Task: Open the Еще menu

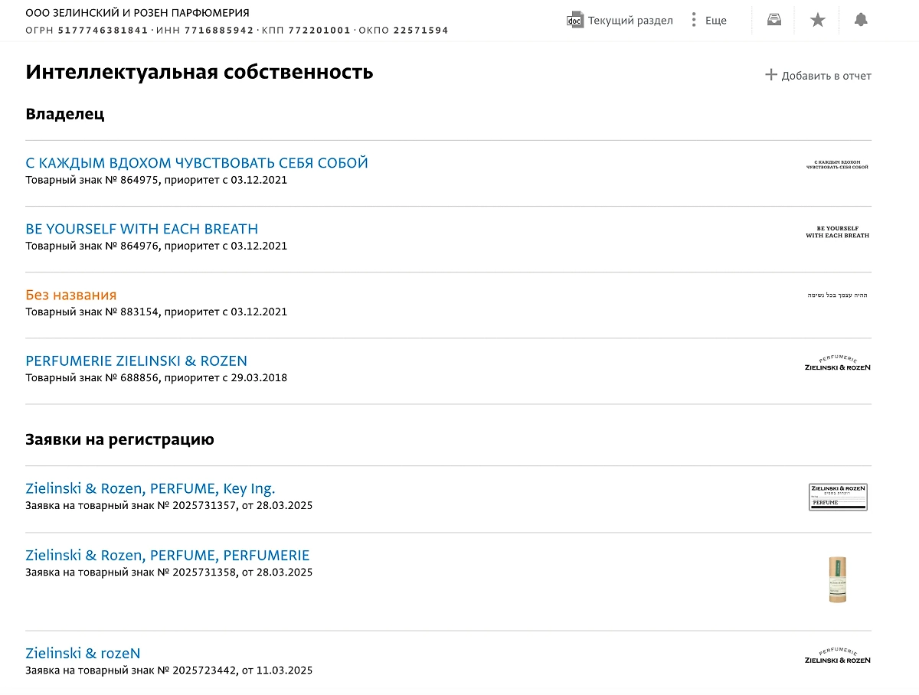Action: click(x=715, y=21)
